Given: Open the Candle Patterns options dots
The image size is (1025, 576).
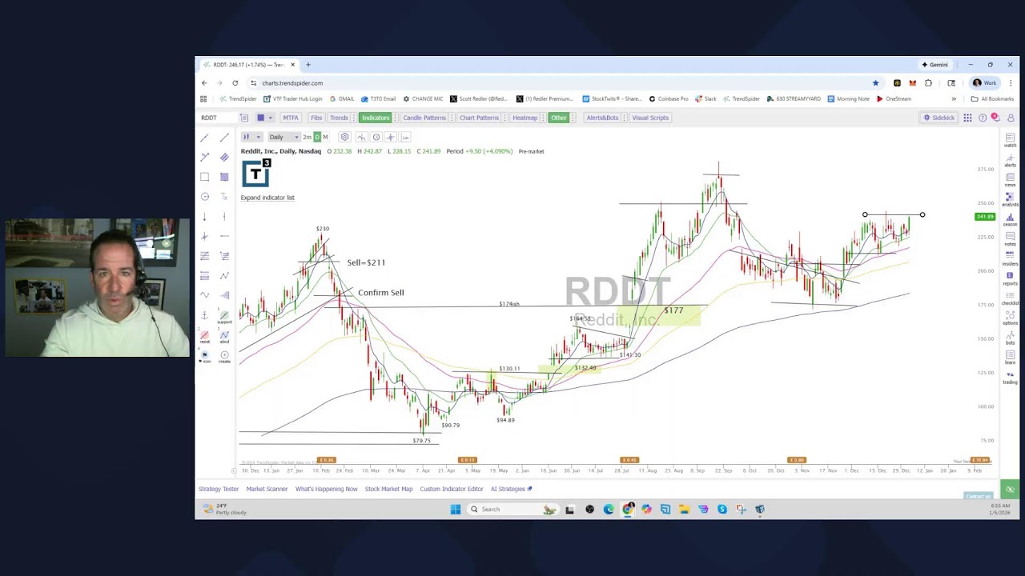Looking at the screenshot, I should 452,118.
